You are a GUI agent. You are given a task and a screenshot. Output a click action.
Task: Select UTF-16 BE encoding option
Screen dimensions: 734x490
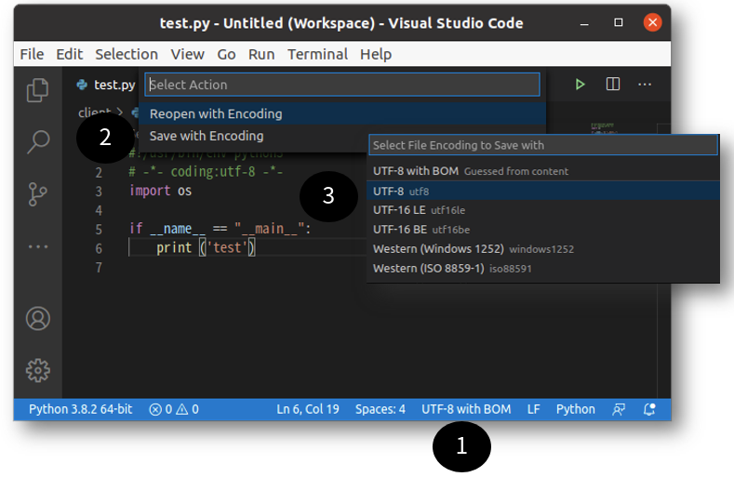tap(543, 230)
